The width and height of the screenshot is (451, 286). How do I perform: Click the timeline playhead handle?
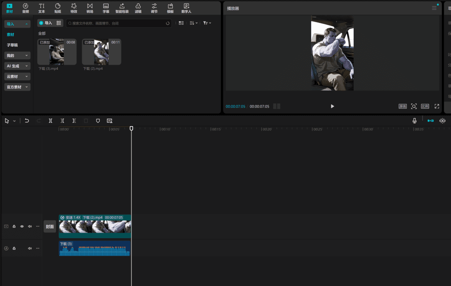point(132,128)
